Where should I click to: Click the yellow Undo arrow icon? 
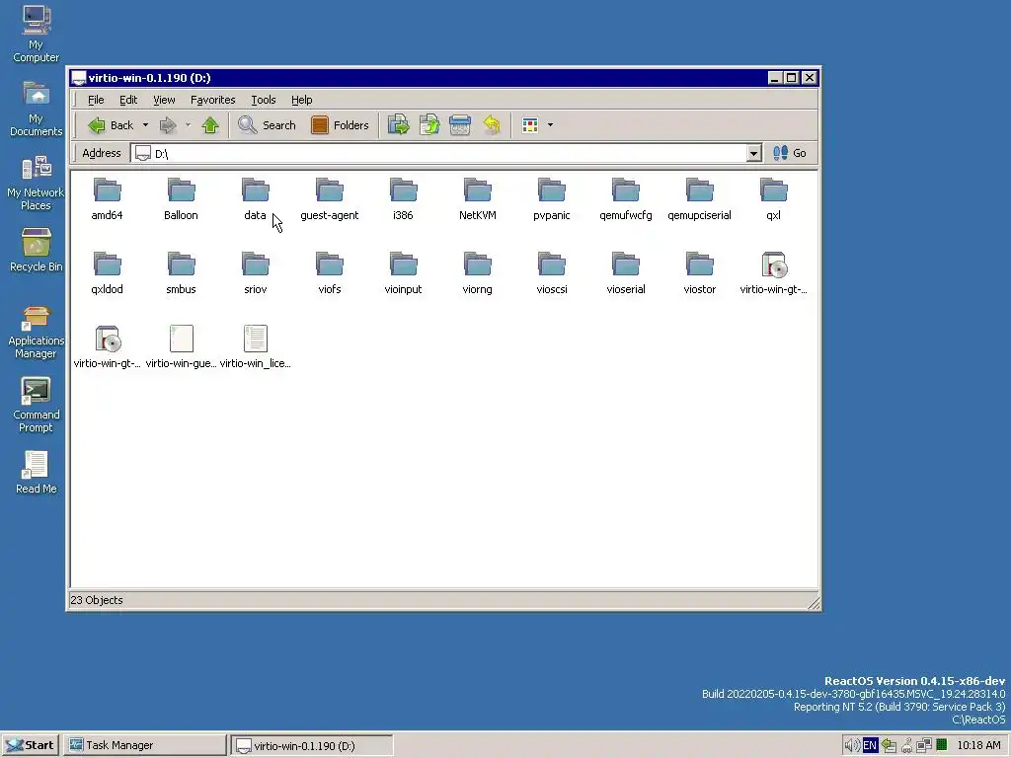tap(492, 125)
